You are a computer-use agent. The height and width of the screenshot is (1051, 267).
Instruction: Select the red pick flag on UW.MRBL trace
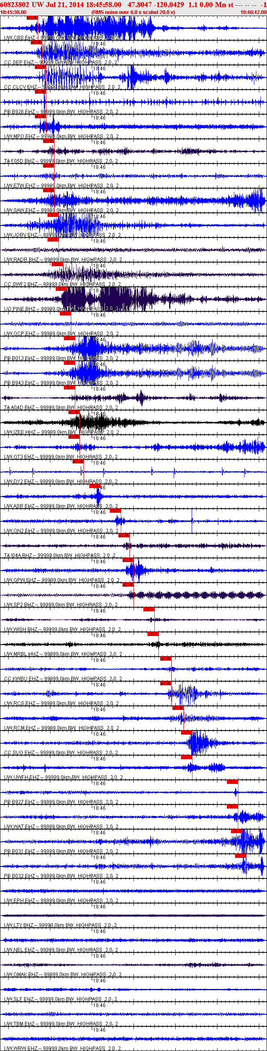153,634
